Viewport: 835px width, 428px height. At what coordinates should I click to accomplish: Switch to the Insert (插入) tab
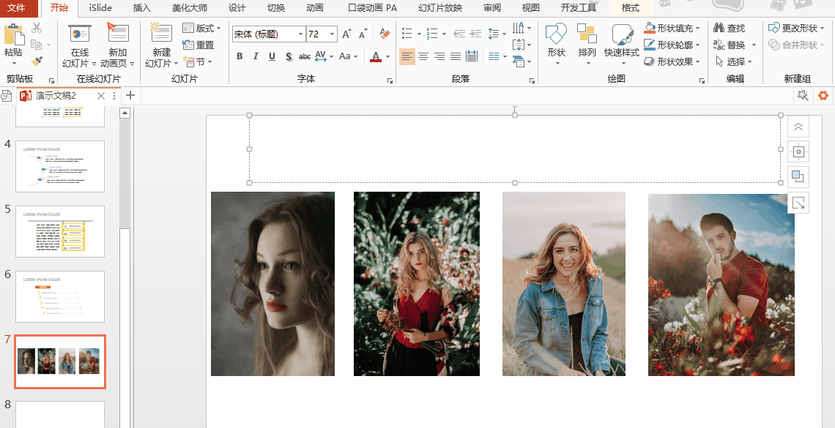tap(141, 8)
